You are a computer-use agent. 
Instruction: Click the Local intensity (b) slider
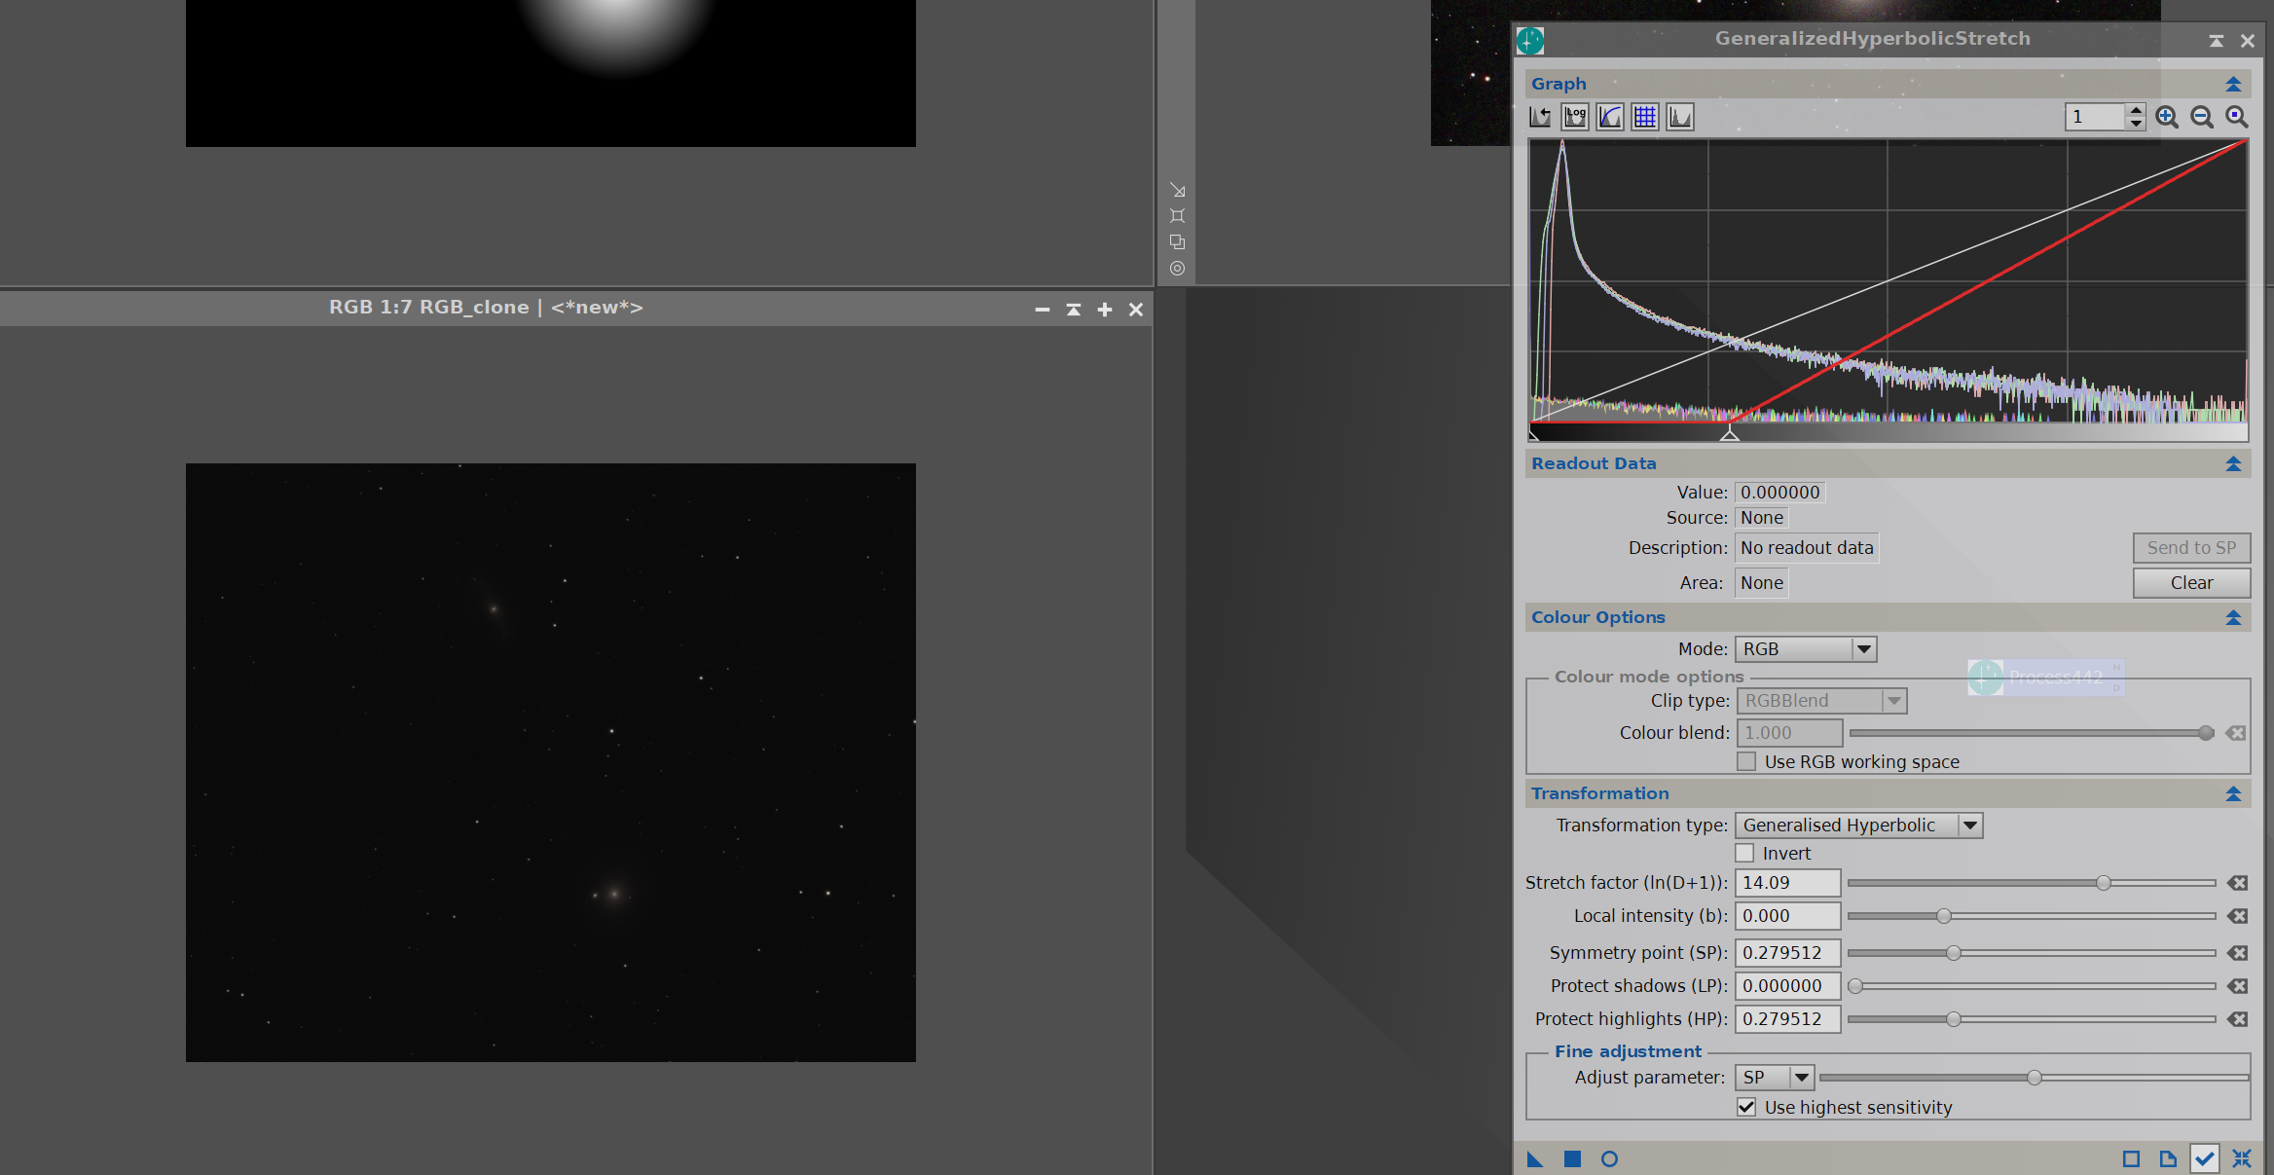coord(2032,916)
